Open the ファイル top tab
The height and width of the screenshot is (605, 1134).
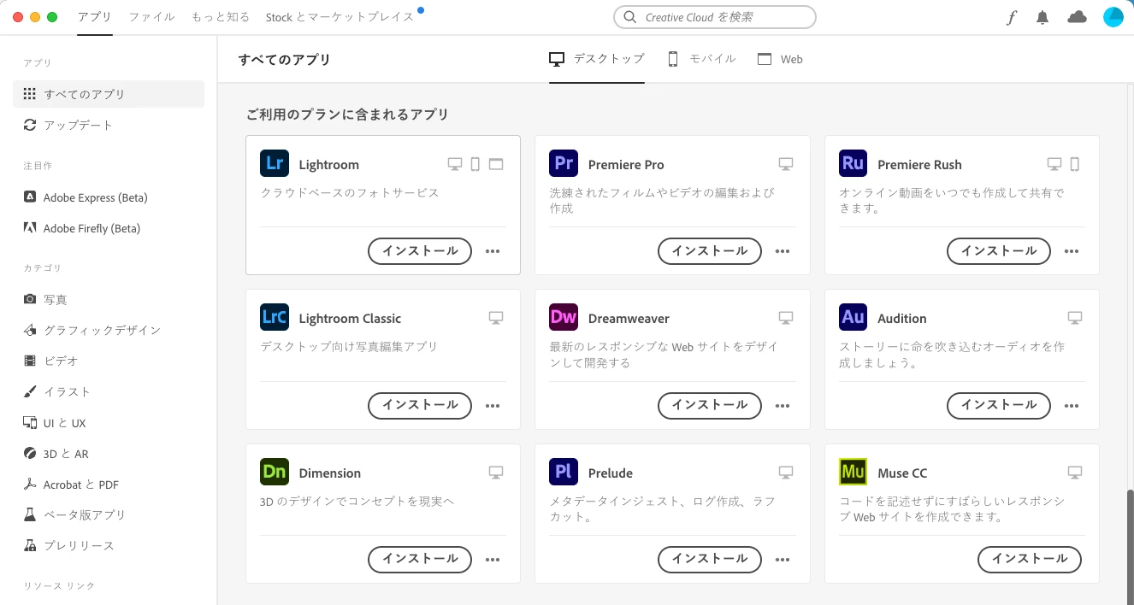(152, 17)
